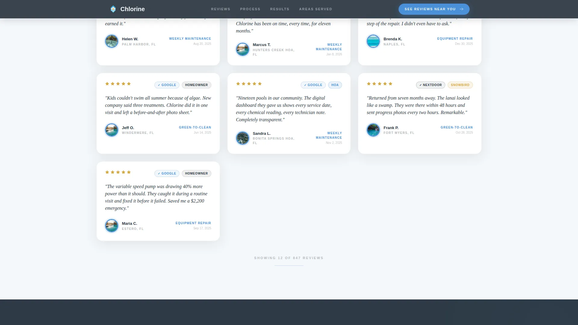Open Sandra L. avatar image
Image resolution: width=578 pixels, height=325 pixels.
coord(243,138)
